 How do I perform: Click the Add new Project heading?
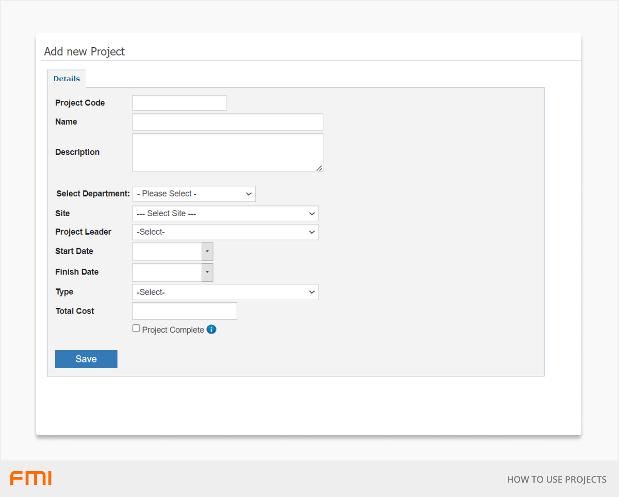point(84,52)
